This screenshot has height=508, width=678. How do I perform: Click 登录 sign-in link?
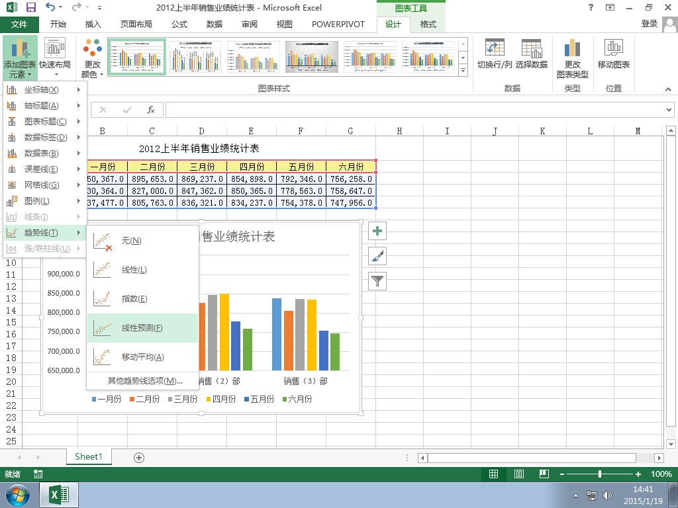649,24
